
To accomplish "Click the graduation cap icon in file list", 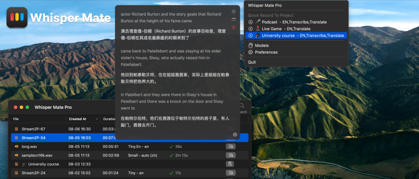I will click(24, 164).
